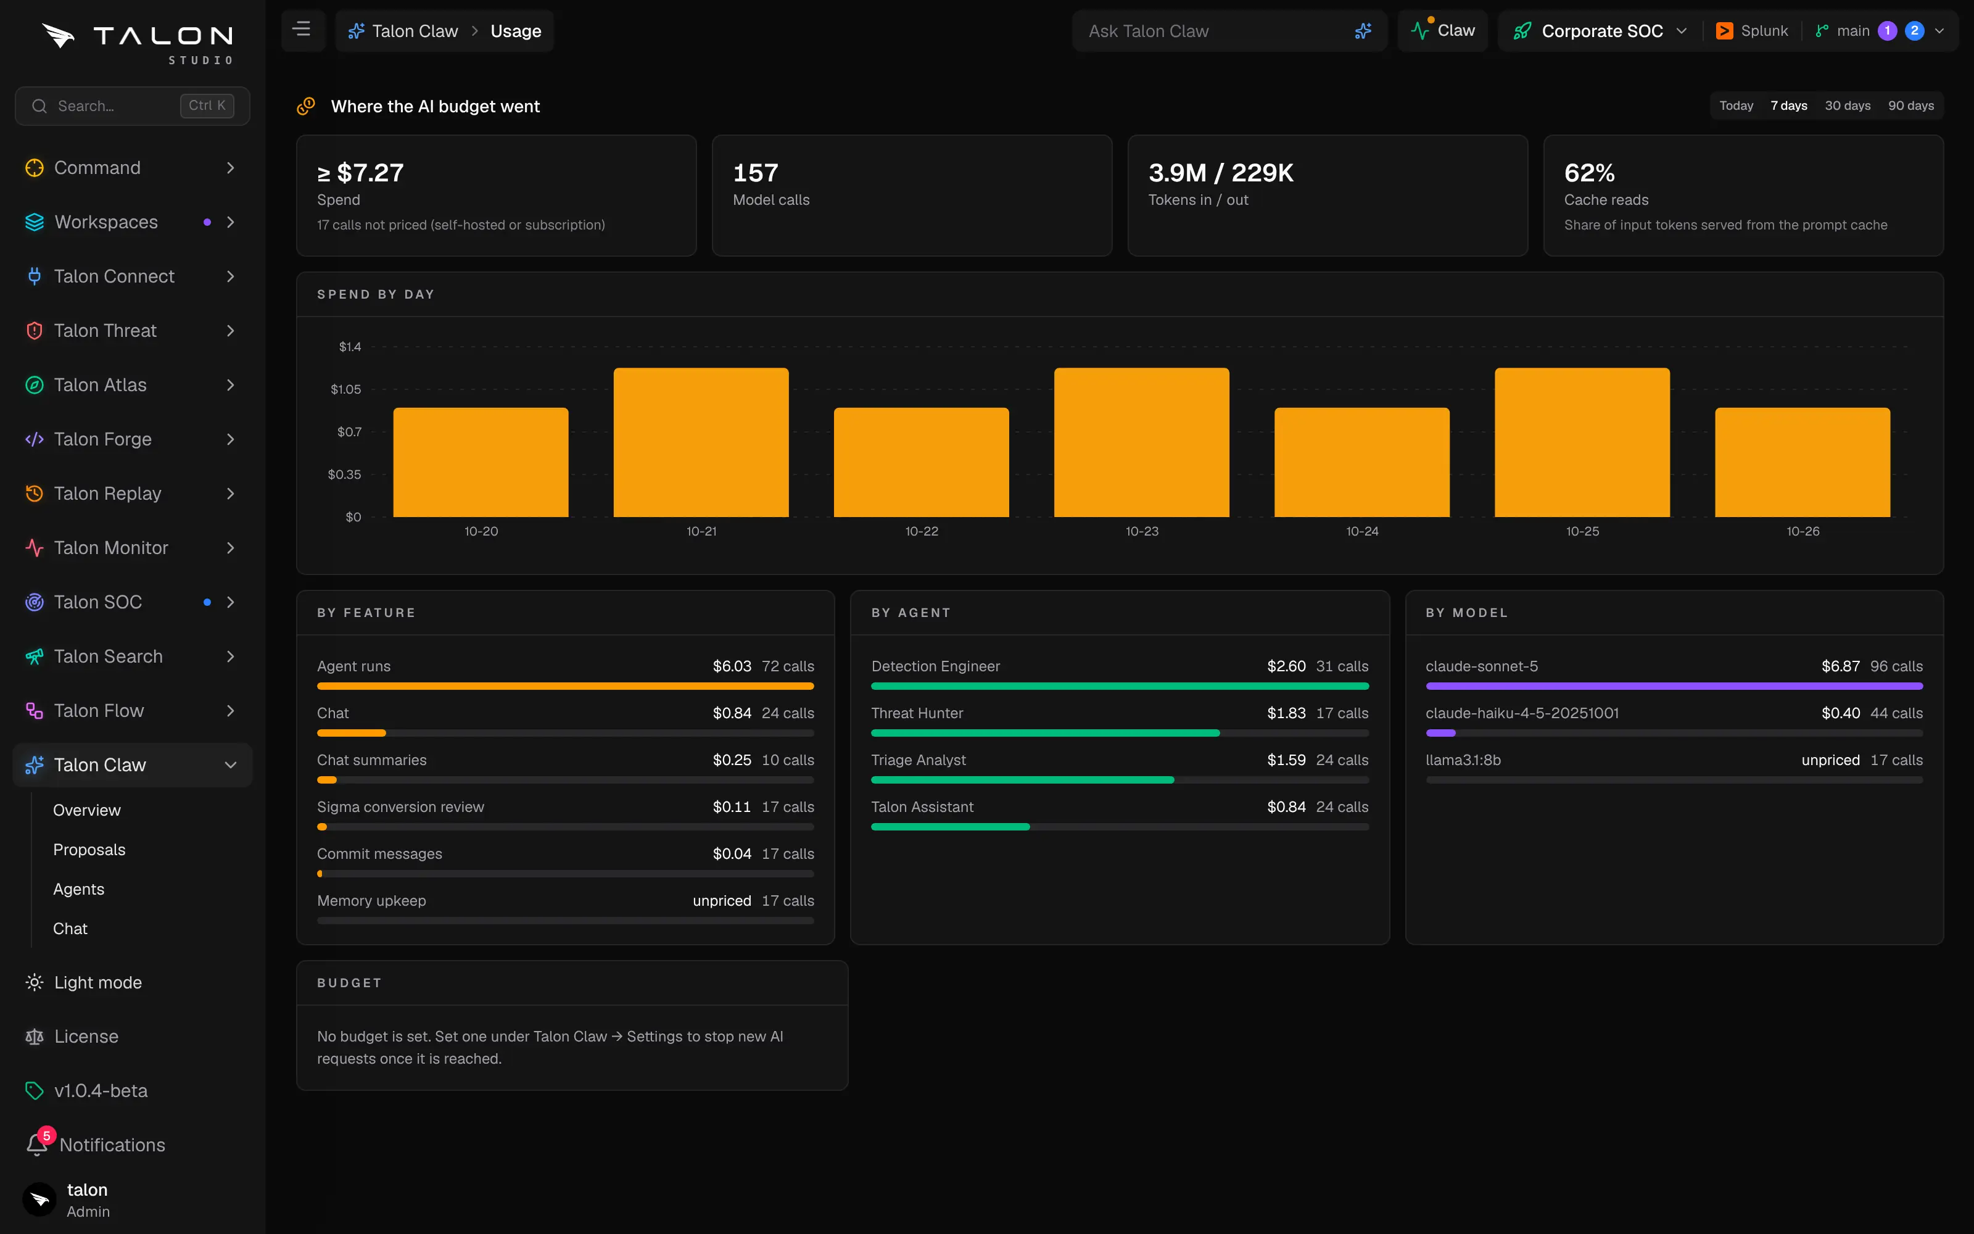Select the 90 days time range
Image resolution: width=1974 pixels, height=1234 pixels.
pos(1910,106)
